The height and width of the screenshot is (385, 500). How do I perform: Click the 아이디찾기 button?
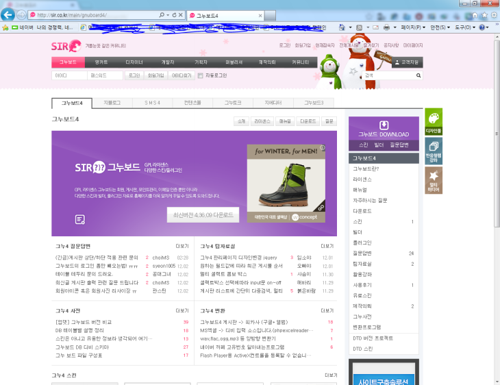point(182,75)
